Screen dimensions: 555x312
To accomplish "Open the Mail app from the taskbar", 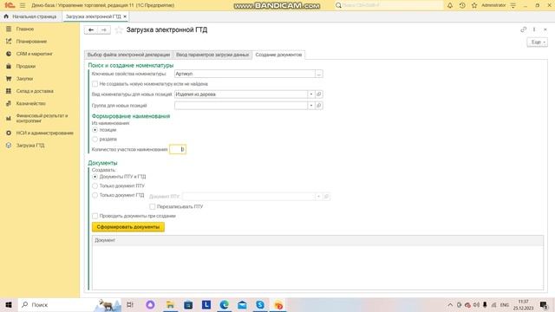I will click(x=242, y=304).
